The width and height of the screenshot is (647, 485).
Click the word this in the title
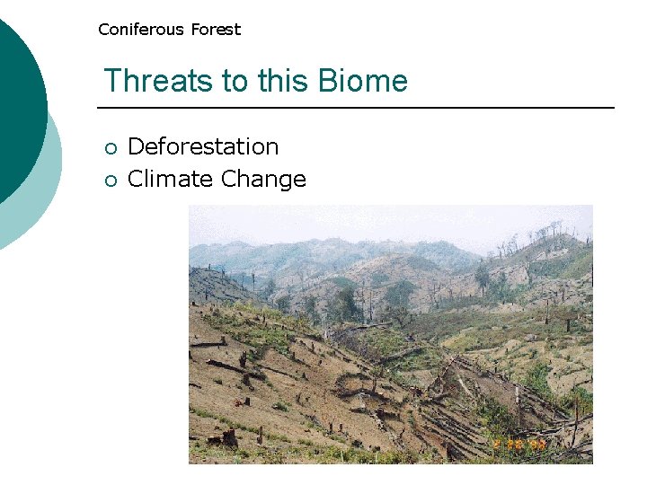283,80
